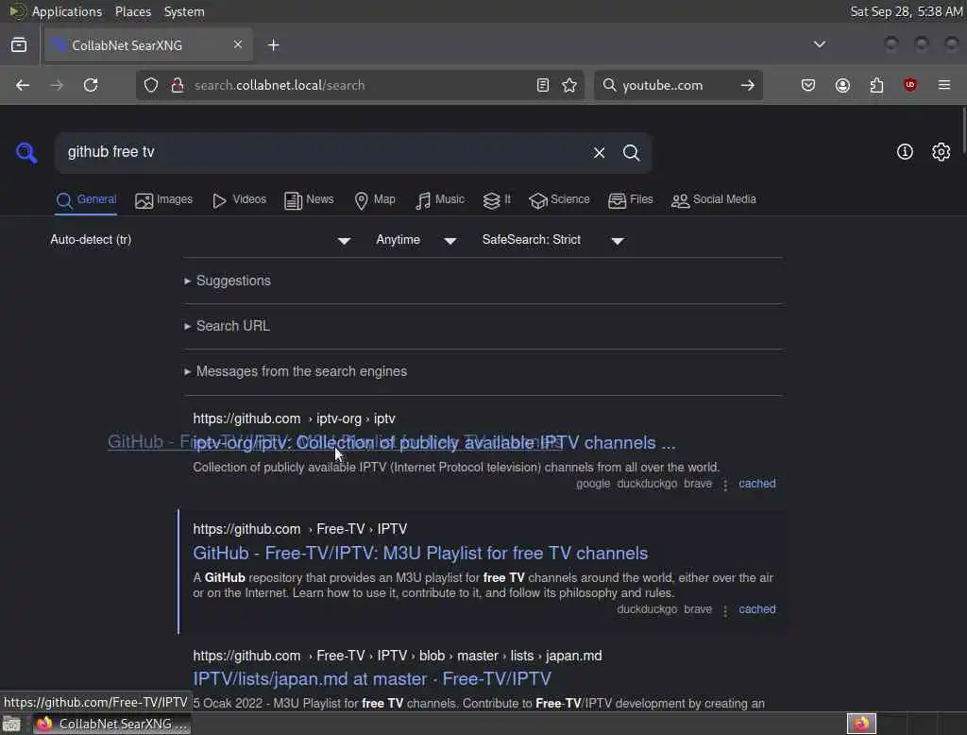Open the SafeSearch: Strict dropdown
This screenshot has width=967, height=735.
coord(552,240)
